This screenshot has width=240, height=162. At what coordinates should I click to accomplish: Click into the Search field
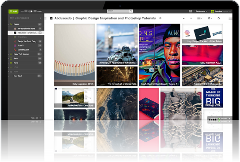(118, 11)
